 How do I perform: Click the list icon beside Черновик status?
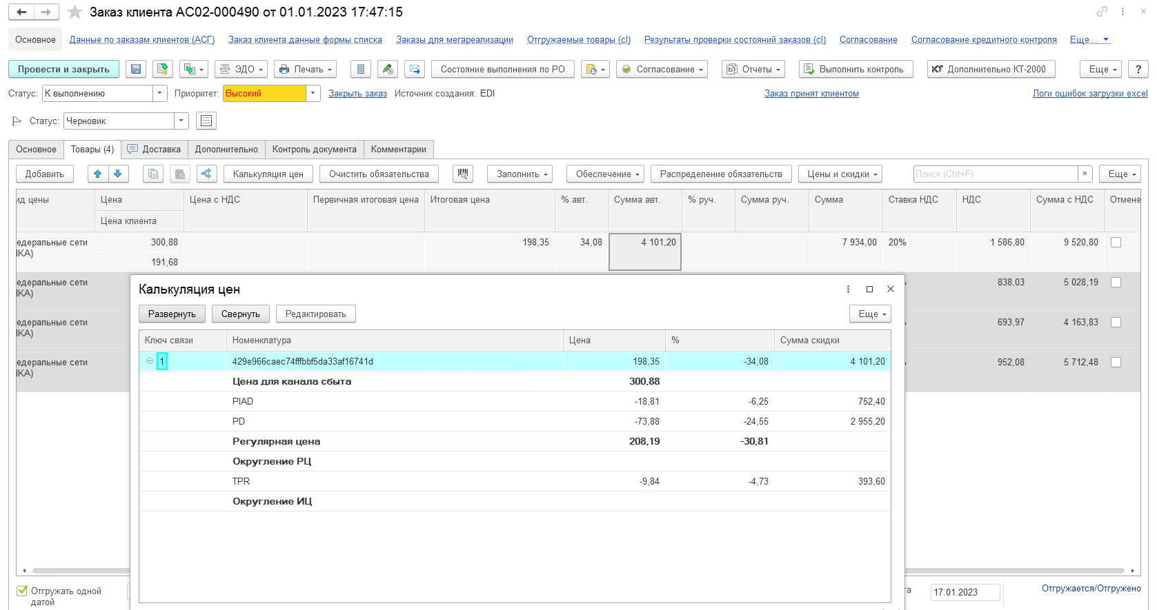click(206, 121)
